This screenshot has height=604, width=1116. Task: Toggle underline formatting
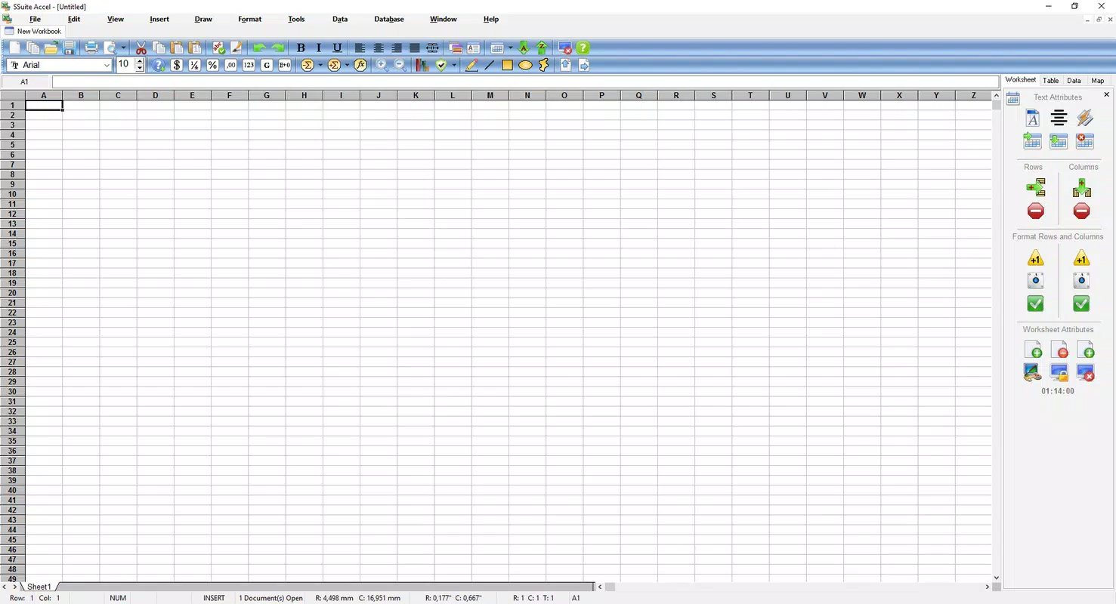[337, 48]
